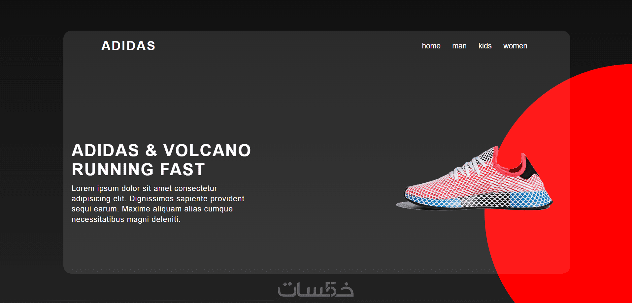Click the RUNNING FAST headline line
Image resolution: width=632 pixels, height=303 pixels.
tap(138, 170)
